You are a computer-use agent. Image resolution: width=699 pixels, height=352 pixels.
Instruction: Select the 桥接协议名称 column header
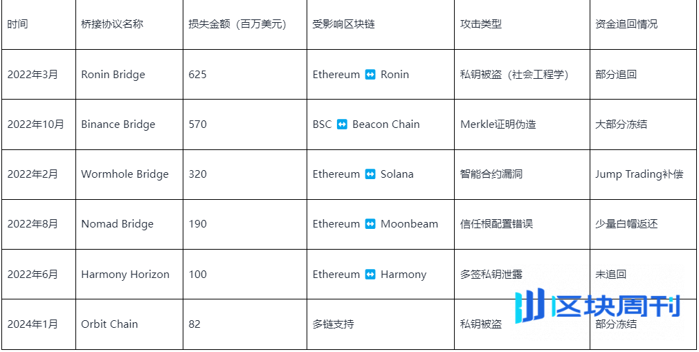pyautogui.click(x=129, y=24)
